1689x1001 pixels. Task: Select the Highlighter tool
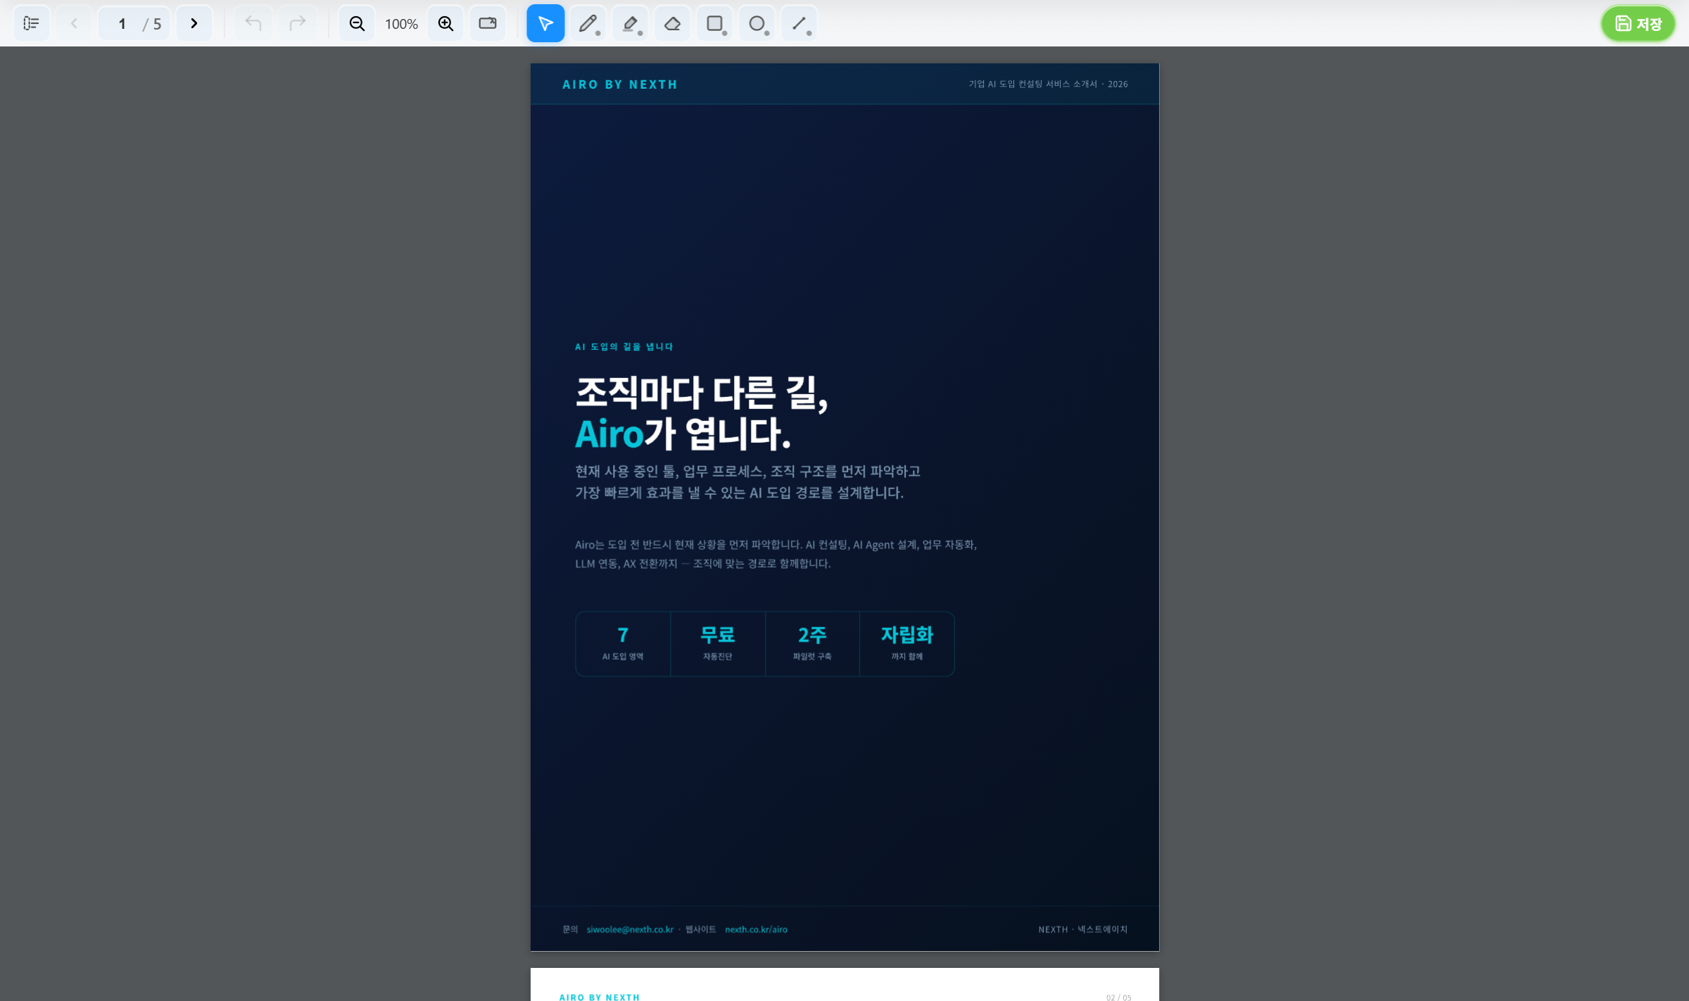pyautogui.click(x=630, y=23)
